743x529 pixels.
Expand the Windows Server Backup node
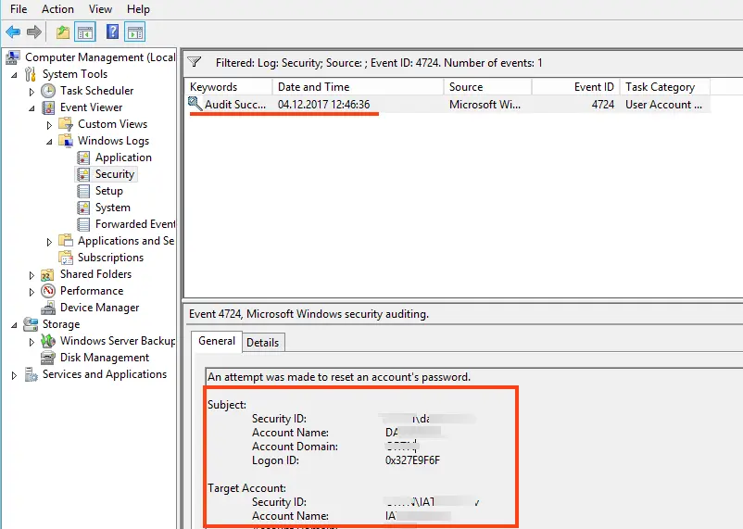click(x=31, y=342)
